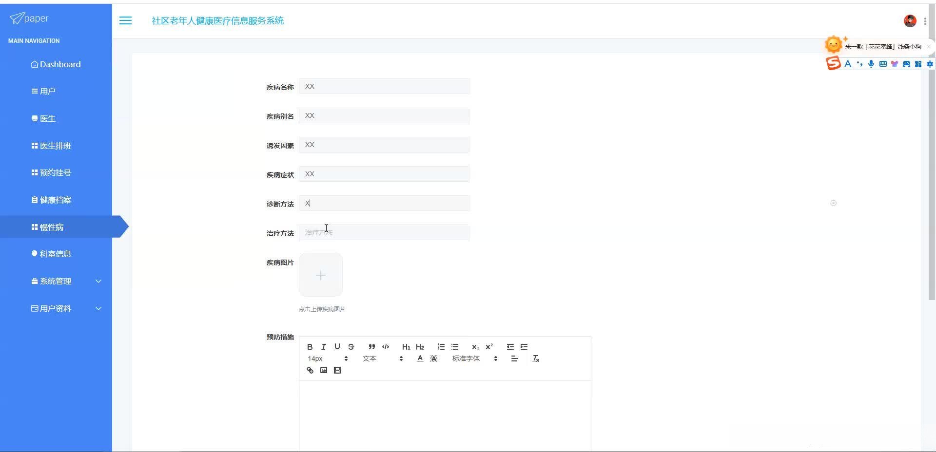Viewport: 936px width, 452px height.
Task: Open the font color picker
Action: point(419,358)
